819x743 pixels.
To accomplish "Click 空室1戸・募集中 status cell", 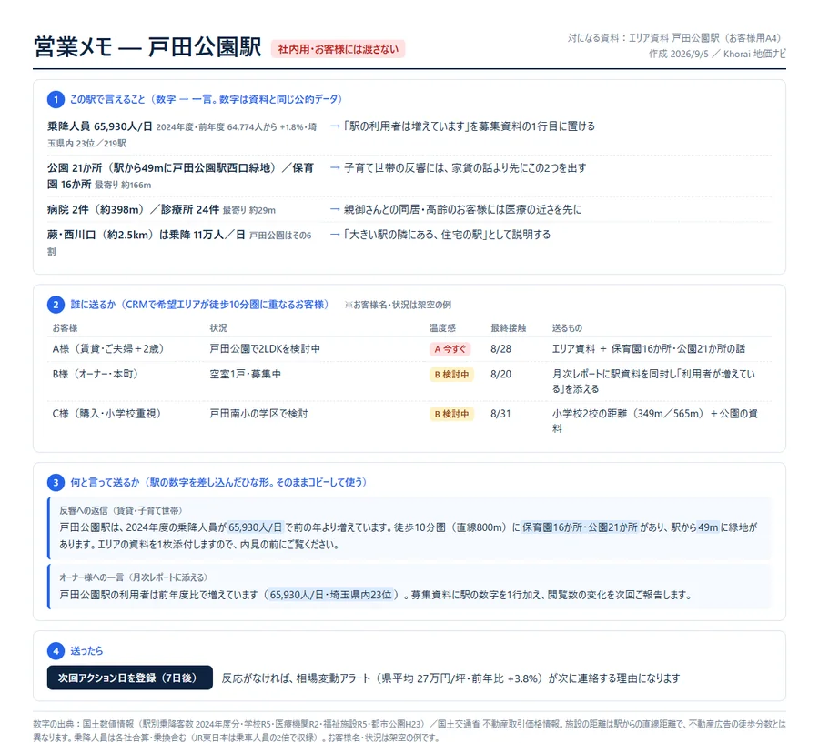I will (245, 374).
